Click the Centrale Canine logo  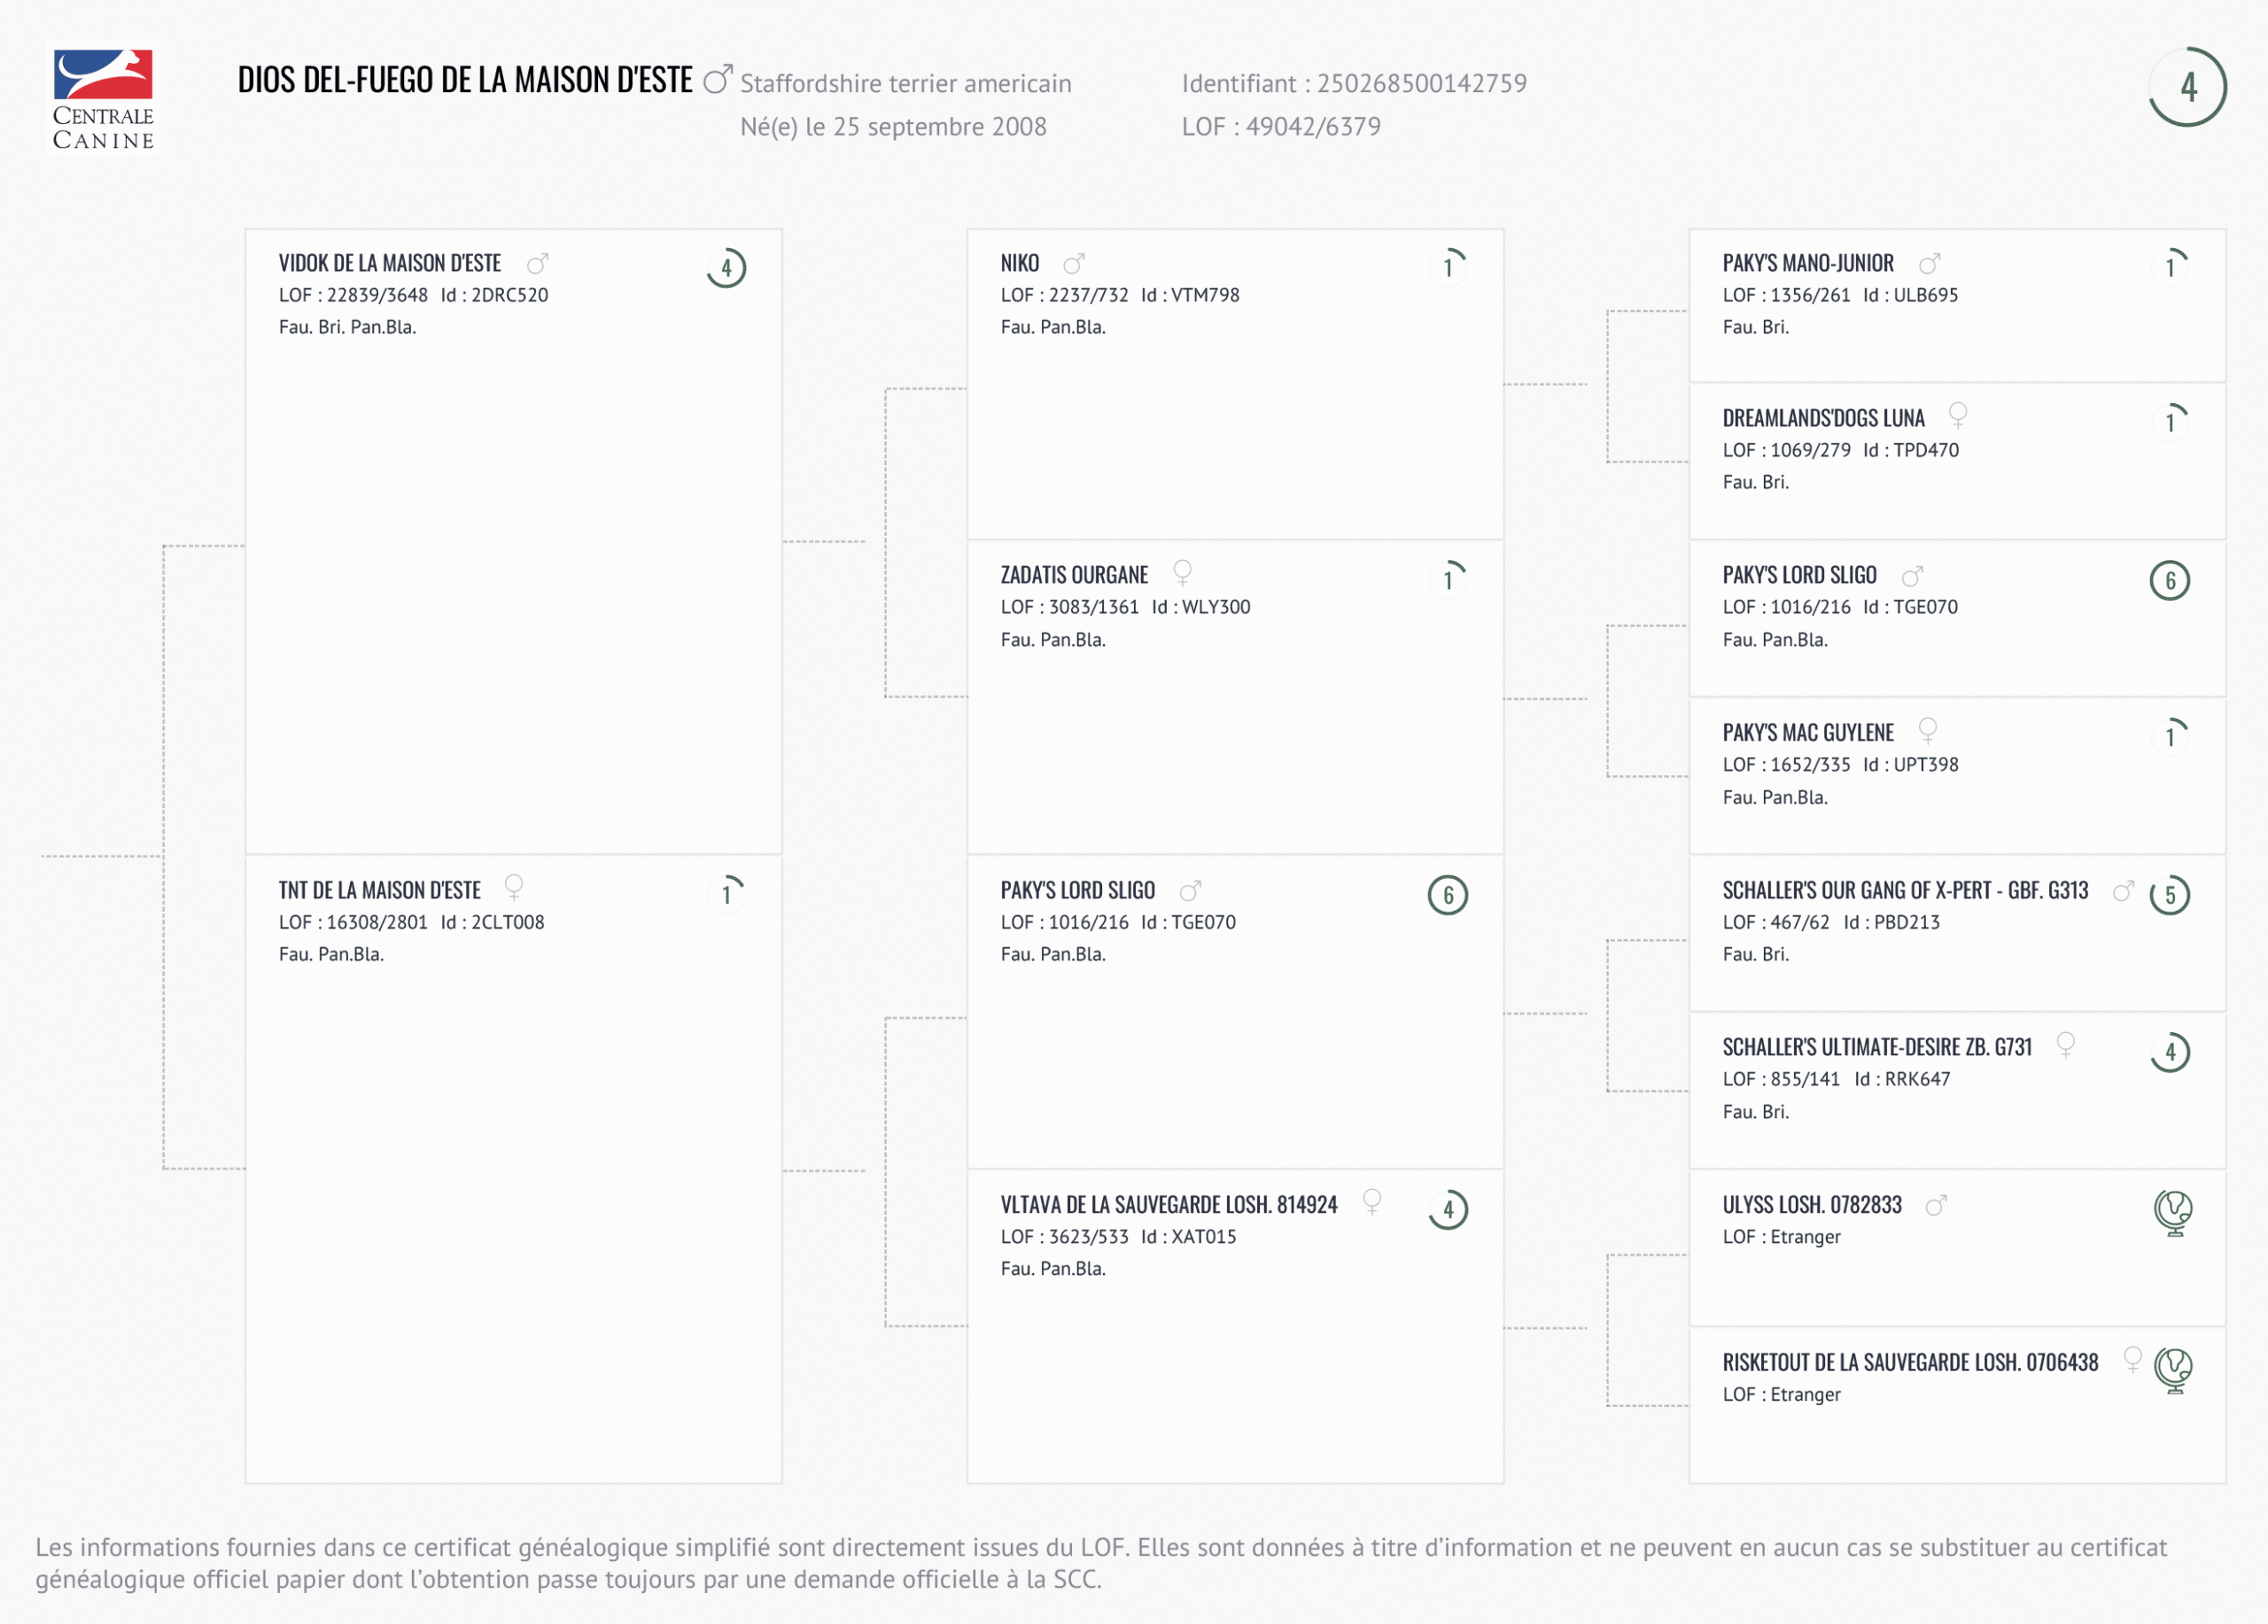(103, 99)
